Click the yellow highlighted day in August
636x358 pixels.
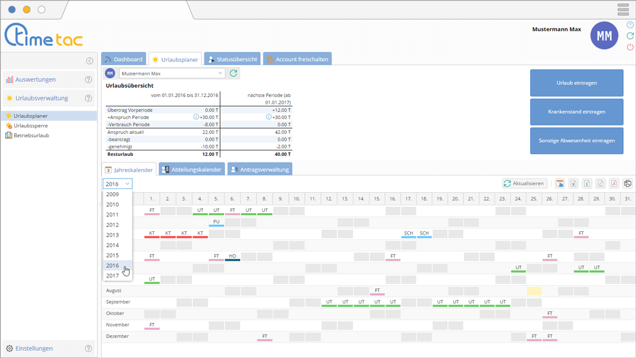pyautogui.click(x=534, y=291)
